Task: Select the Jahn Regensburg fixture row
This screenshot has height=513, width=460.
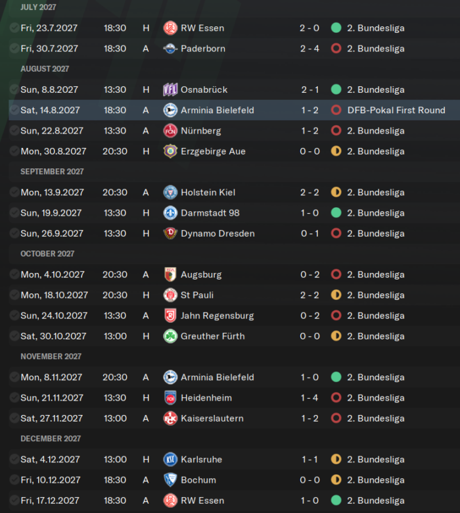Action: click(x=234, y=316)
